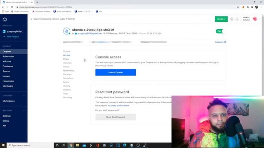Open Office app from the taskbar
The height and width of the screenshot is (148, 264).
click(x=98, y=145)
